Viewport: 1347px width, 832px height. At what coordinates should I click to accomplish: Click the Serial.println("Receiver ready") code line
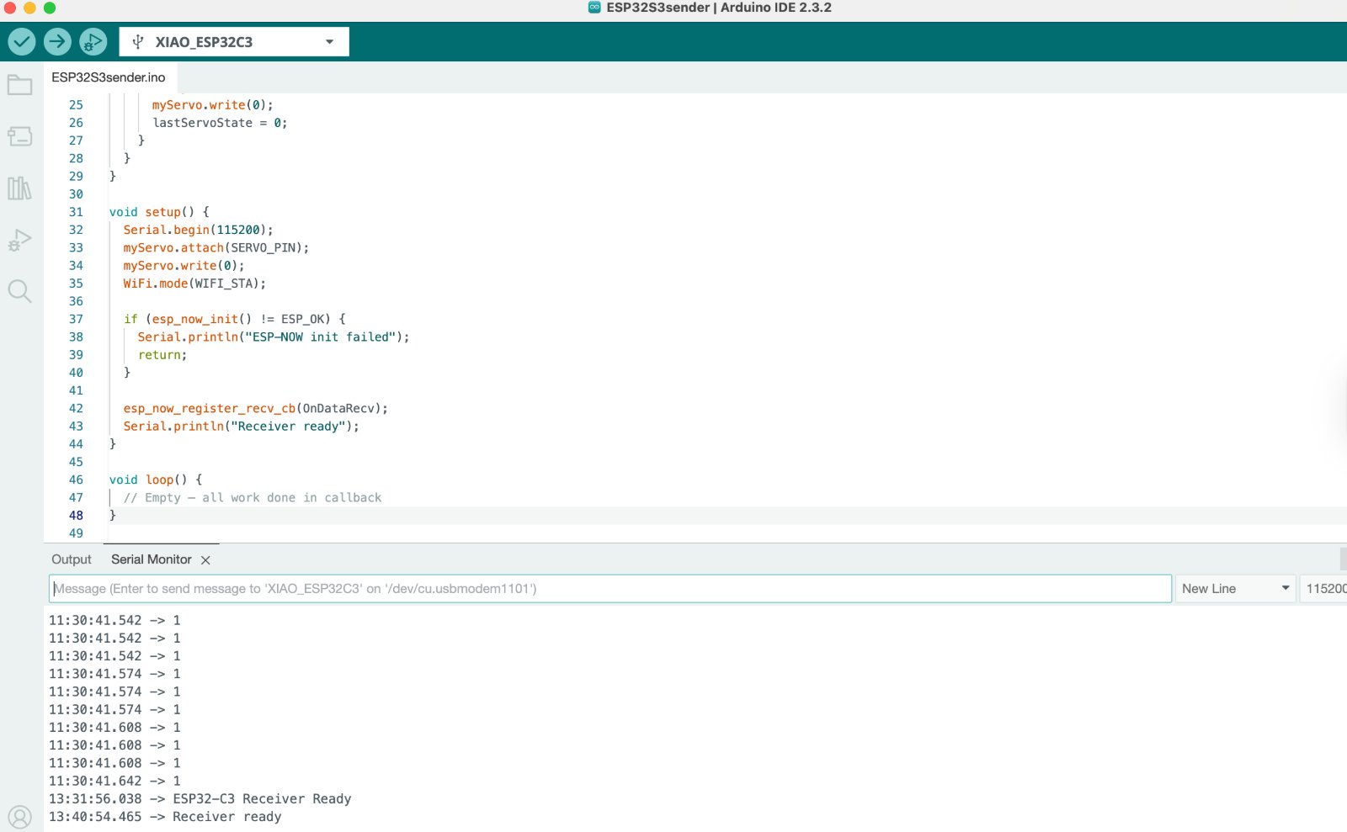point(242,427)
